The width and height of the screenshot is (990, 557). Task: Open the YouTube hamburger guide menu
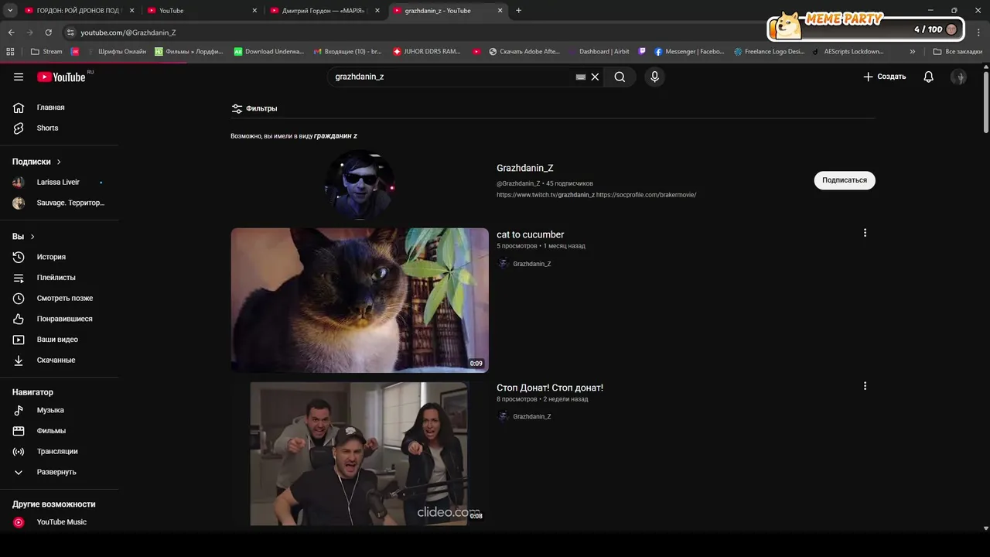[19, 77]
